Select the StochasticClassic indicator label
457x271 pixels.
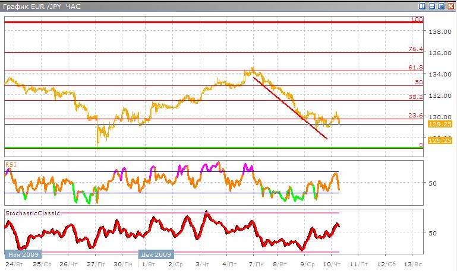click(x=32, y=212)
